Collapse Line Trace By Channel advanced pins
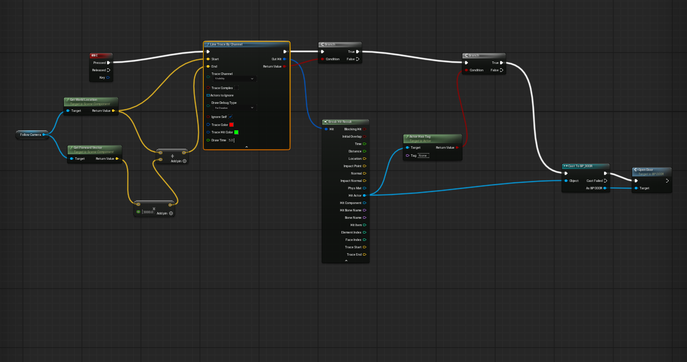This screenshot has width=687, height=362. pyautogui.click(x=246, y=147)
